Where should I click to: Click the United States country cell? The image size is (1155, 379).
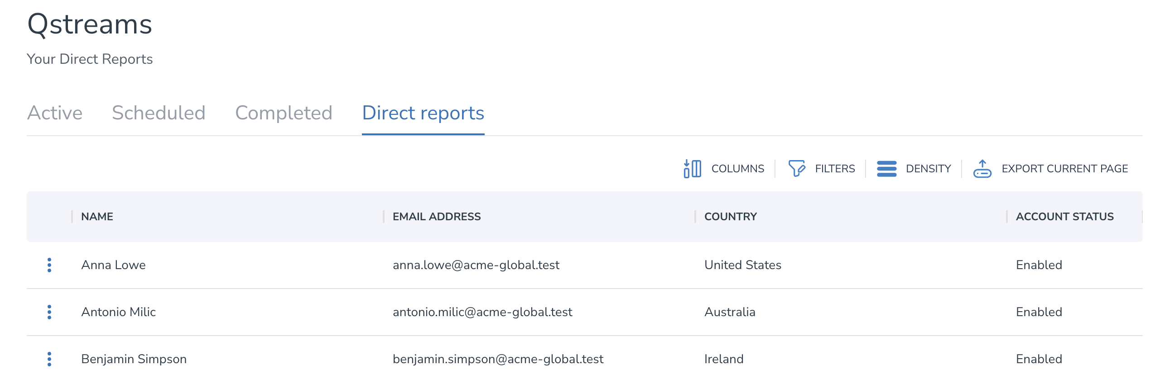(743, 265)
